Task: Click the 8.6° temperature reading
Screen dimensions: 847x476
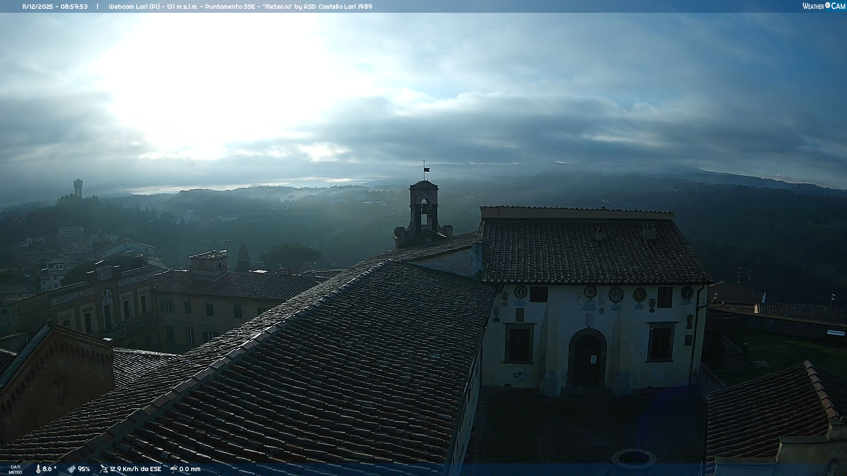Action: pos(49,469)
